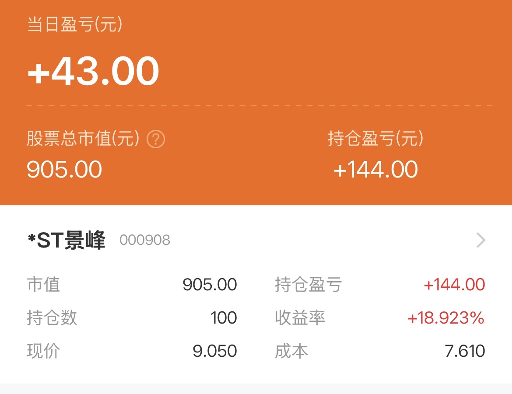Click the 905.00 market value in stock card

(210, 285)
